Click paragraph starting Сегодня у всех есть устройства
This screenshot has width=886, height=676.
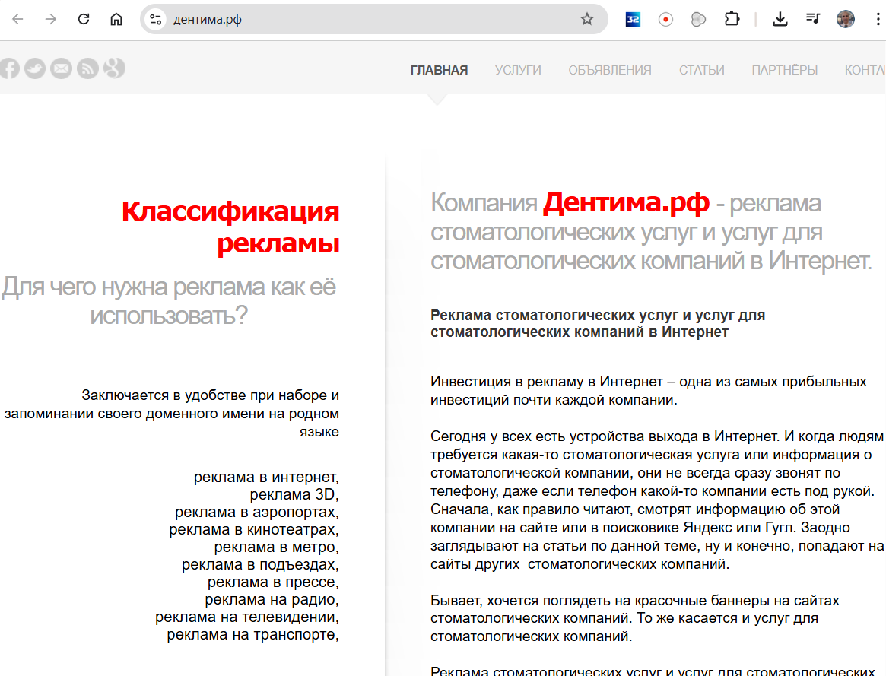click(657, 500)
